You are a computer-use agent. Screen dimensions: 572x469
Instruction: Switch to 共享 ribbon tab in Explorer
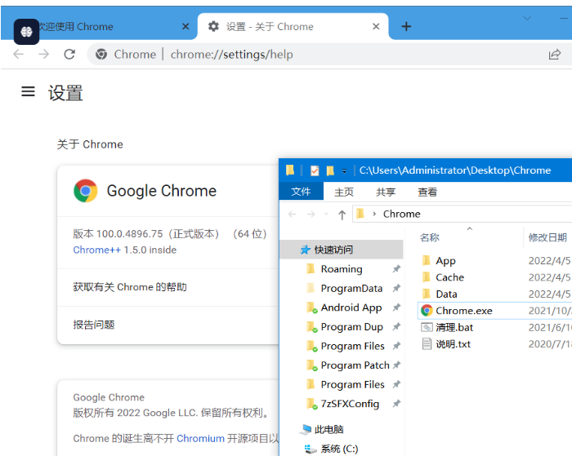point(386,192)
